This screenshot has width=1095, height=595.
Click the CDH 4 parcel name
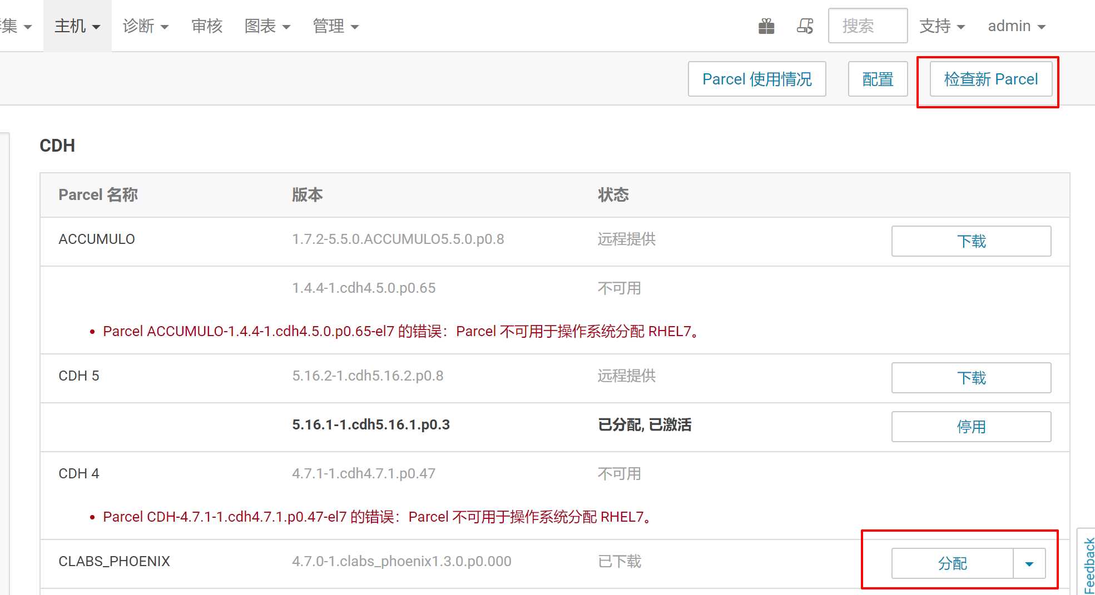pyautogui.click(x=79, y=473)
